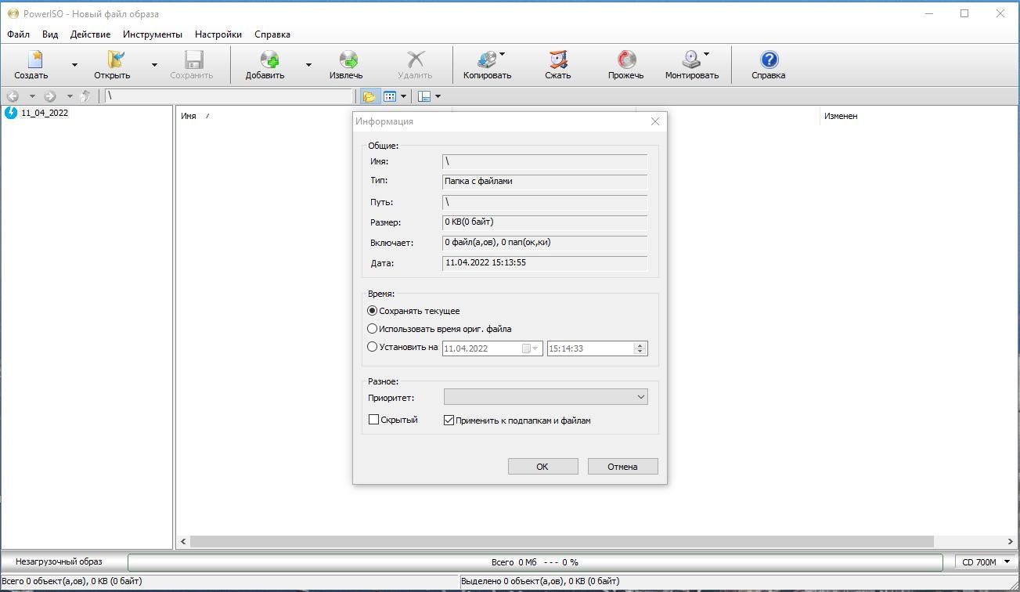Uncheck Применить к подпапкам и файлам
Viewport: 1020px width, 592px height.
coord(449,420)
